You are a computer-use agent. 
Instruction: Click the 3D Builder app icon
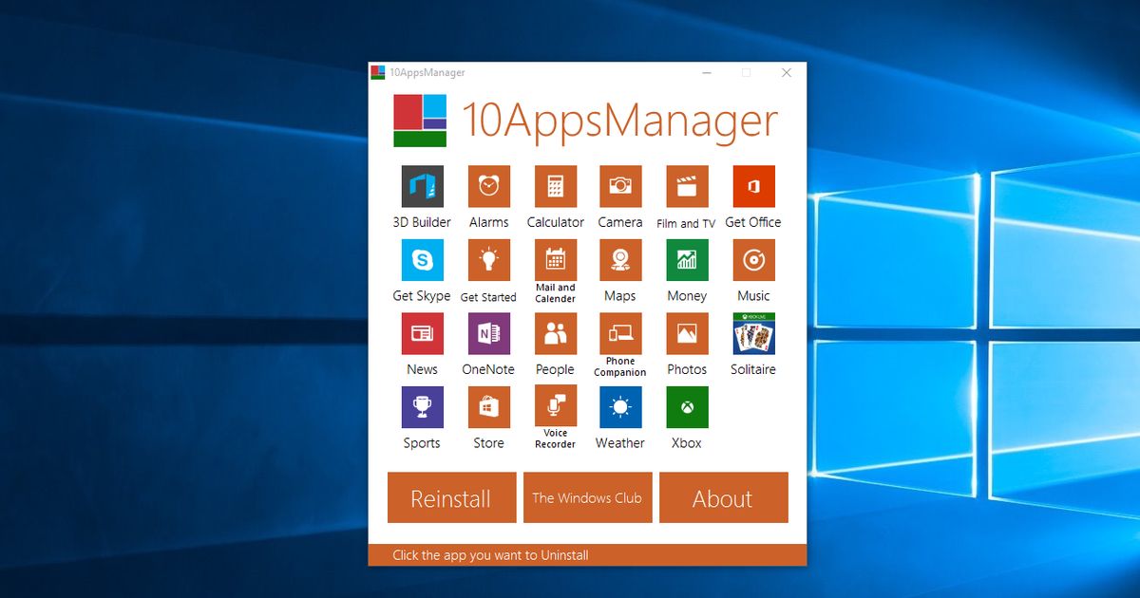coord(423,186)
